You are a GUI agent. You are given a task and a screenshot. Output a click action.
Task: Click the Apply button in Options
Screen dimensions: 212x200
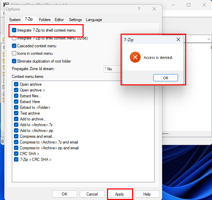[x=120, y=194]
